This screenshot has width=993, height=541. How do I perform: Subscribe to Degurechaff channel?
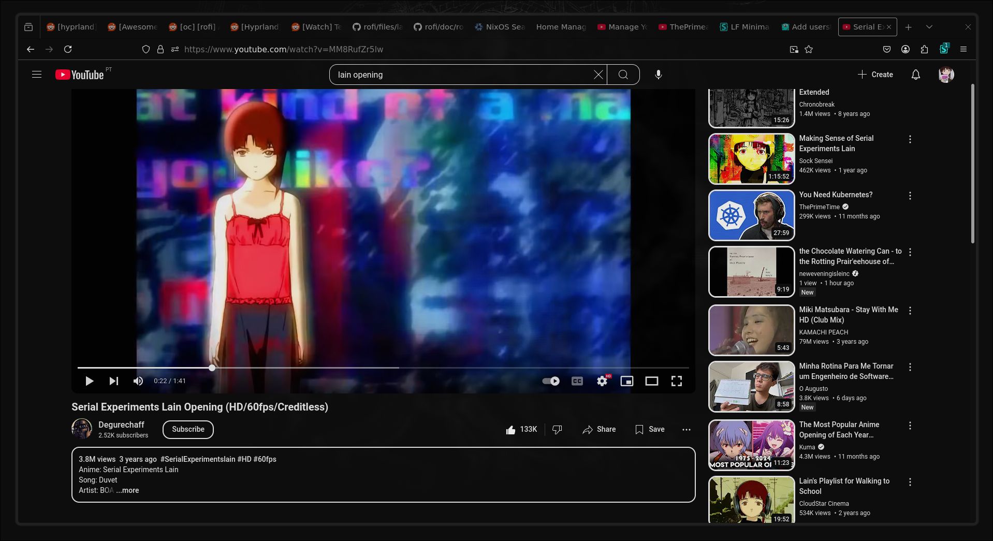click(x=188, y=429)
